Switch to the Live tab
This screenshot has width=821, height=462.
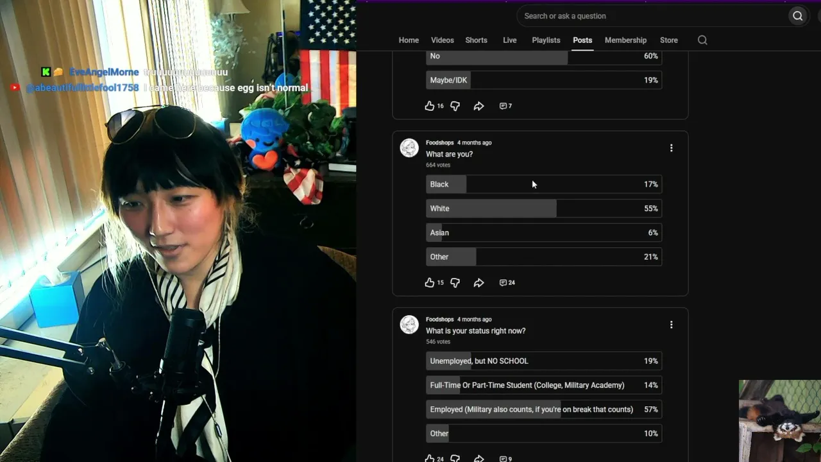510,40
